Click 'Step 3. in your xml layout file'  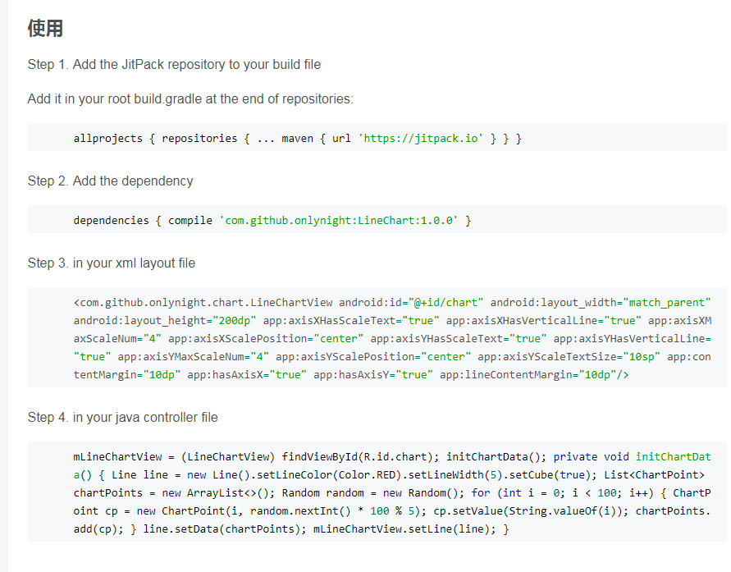pyautogui.click(x=112, y=263)
